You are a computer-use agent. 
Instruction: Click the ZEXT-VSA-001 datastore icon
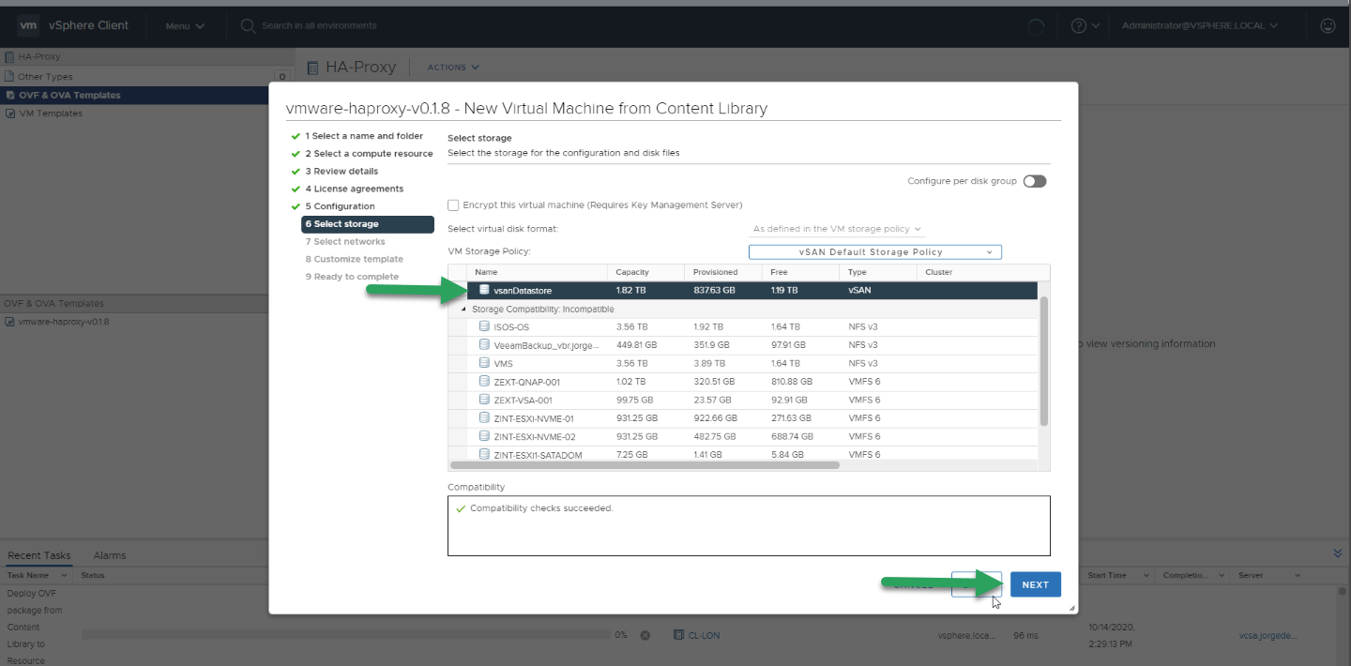tap(484, 400)
